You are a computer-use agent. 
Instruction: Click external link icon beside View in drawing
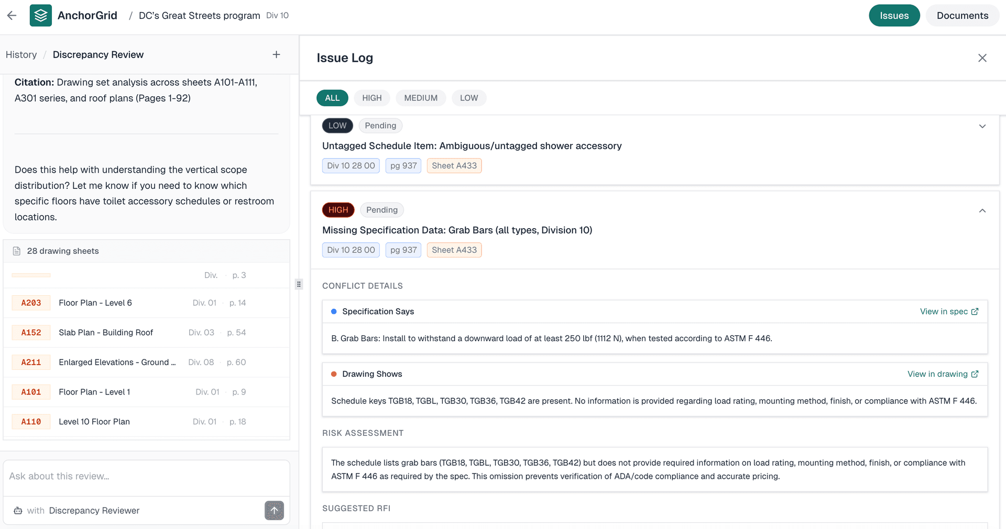point(975,374)
